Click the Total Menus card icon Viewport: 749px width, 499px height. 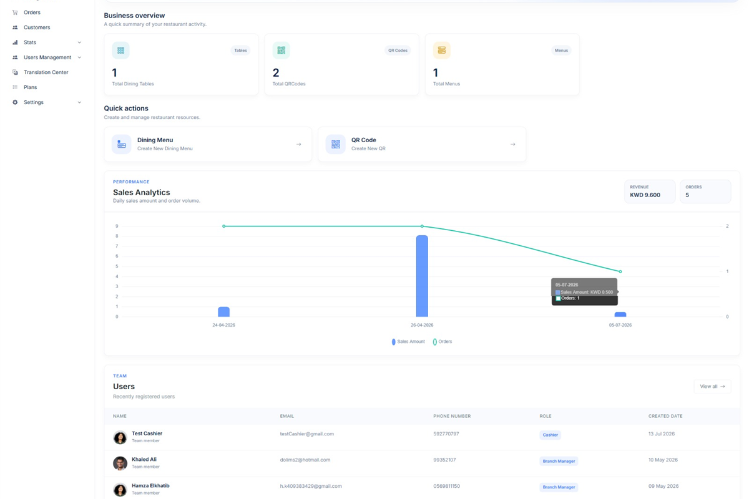pyautogui.click(x=441, y=51)
